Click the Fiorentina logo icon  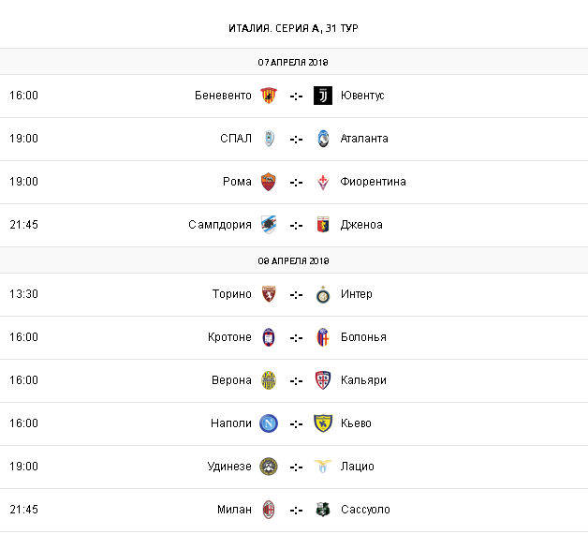(x=323, y=182)
